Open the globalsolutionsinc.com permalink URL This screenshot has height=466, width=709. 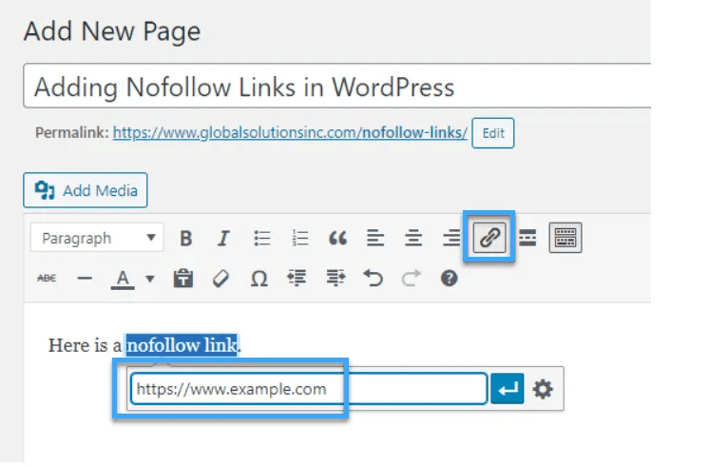click(290, 132)
